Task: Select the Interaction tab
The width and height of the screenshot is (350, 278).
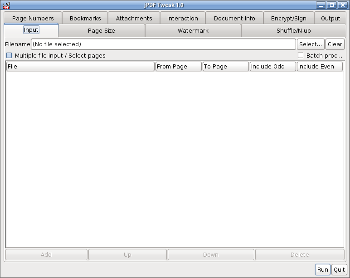Action: 183,18
